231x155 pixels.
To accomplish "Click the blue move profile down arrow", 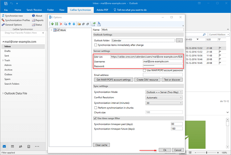I will tap(74, 24).
